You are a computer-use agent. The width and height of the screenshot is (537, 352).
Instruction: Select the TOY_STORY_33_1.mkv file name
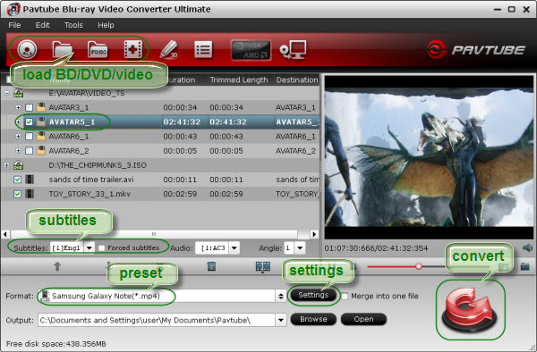point(89,194)
